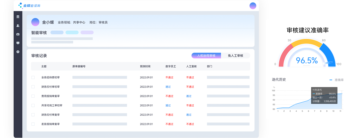Click the 金蝶云星瀚 logo
Image resolution: width=363 pixels, height=138 pixels.
(29, 6)
